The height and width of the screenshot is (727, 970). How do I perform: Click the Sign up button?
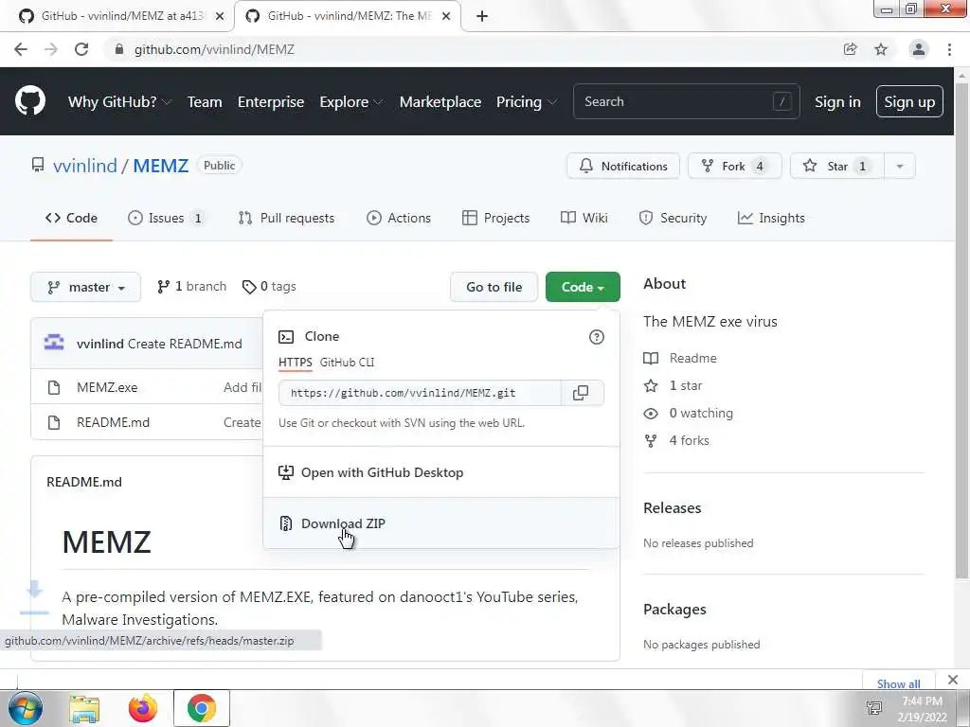(x=909, y=102)
